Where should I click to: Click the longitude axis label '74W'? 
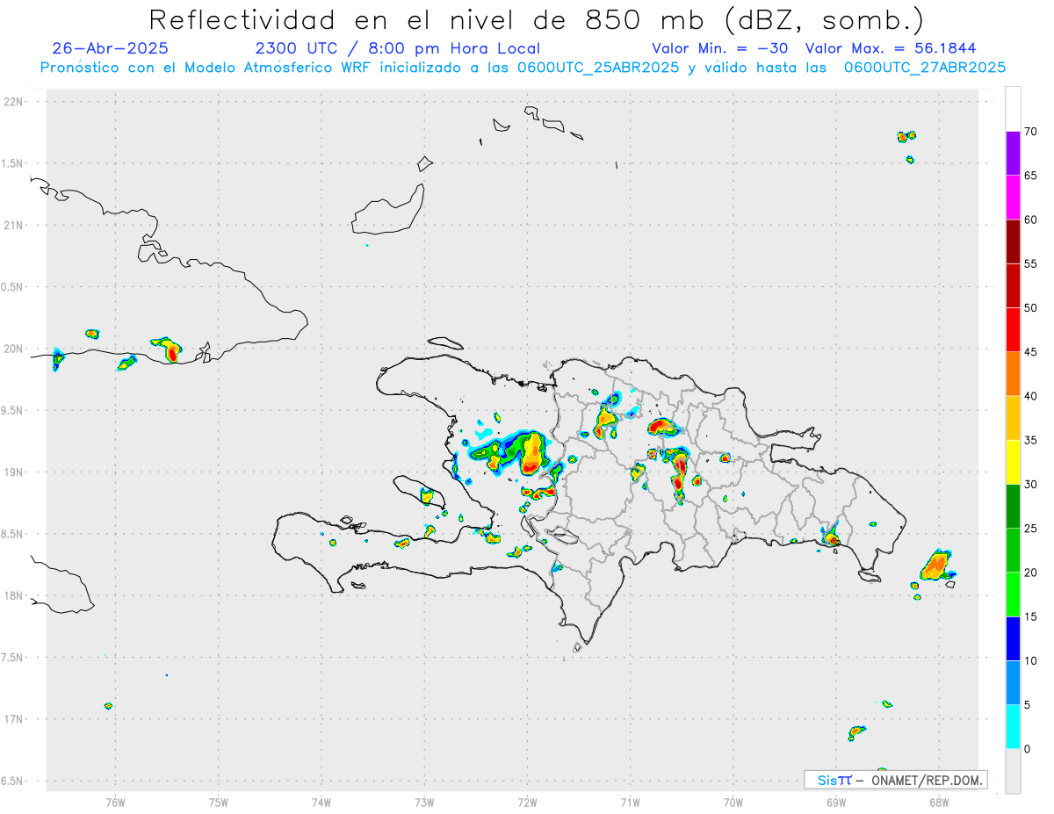[x=321, y=803]
